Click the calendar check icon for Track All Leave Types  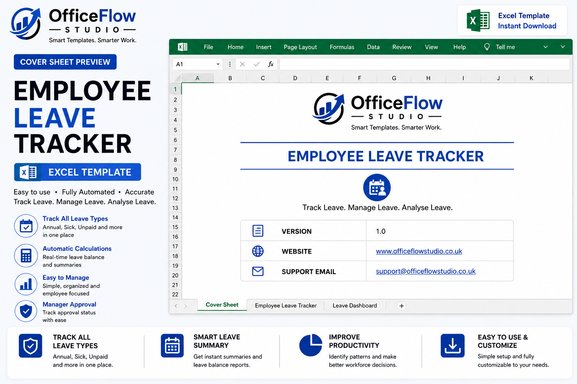click(26, 226)
